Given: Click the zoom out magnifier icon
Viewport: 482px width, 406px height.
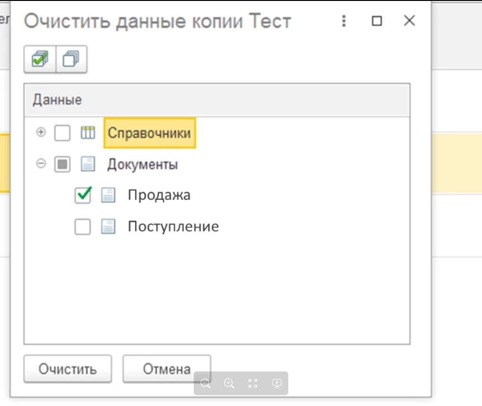Looking at the screenshot, I should click(205, 383).
